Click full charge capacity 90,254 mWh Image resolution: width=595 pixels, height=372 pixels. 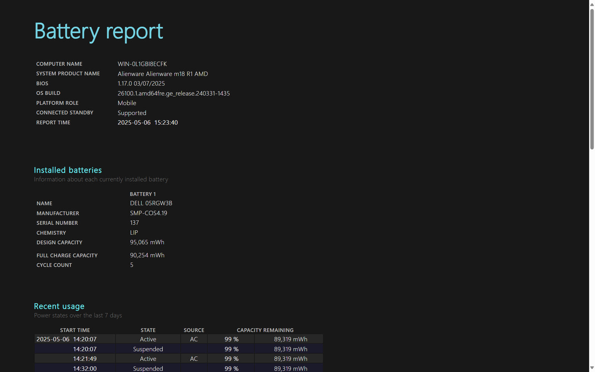pyautogui.click(x=147, y=255)
